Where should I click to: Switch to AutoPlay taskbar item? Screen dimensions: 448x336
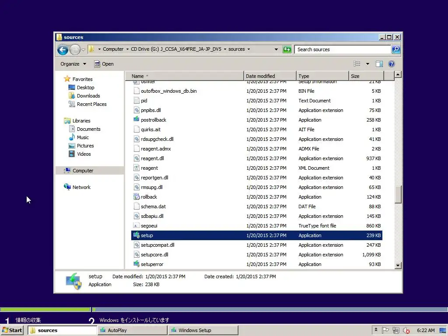(x=133, y=330)
